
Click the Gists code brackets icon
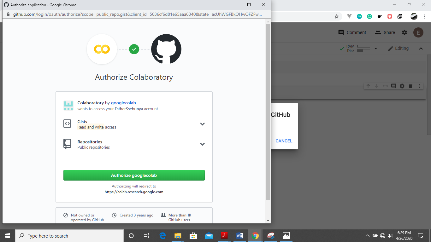click(67, 124)
